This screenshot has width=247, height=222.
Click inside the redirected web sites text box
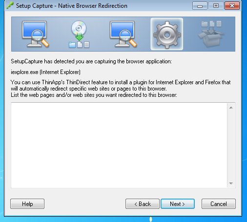click(x=119, y=145)
